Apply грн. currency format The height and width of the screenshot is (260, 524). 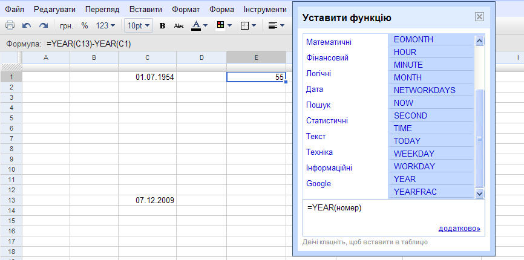tap(66, 26)
